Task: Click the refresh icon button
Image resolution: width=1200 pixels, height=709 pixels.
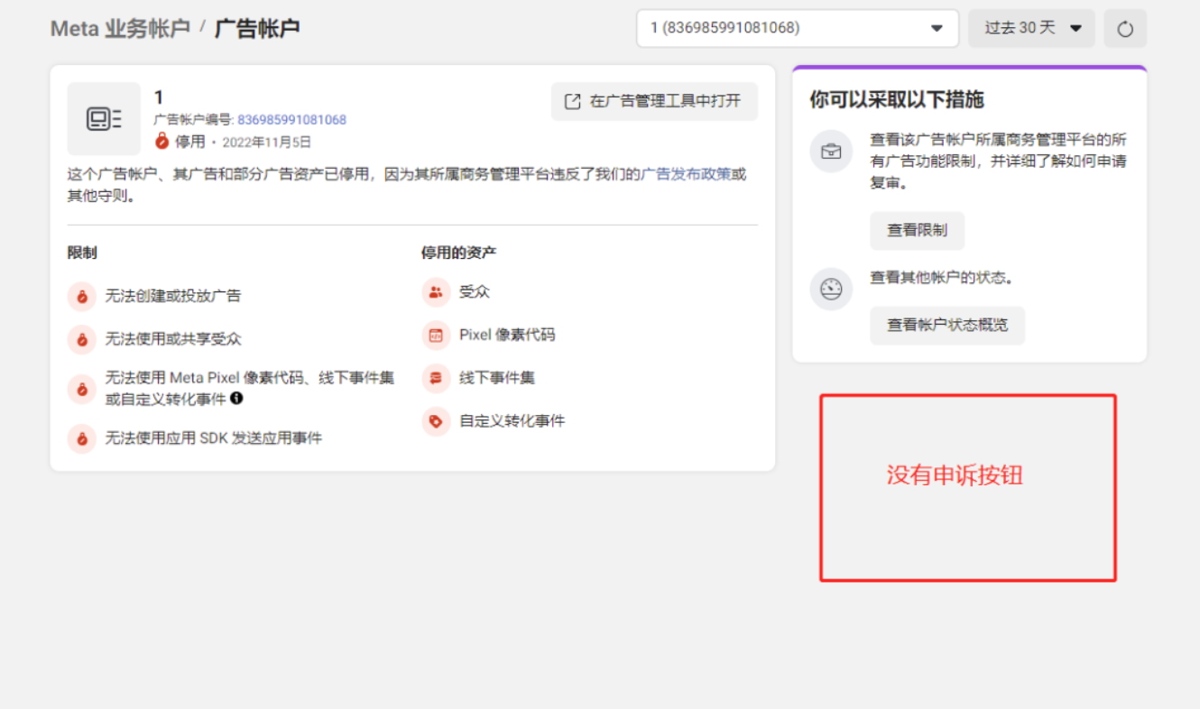Action: click(x=1124, y=29)
